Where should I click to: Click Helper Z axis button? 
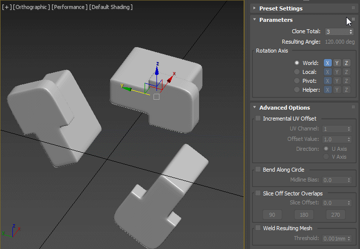tap(347, 90)
